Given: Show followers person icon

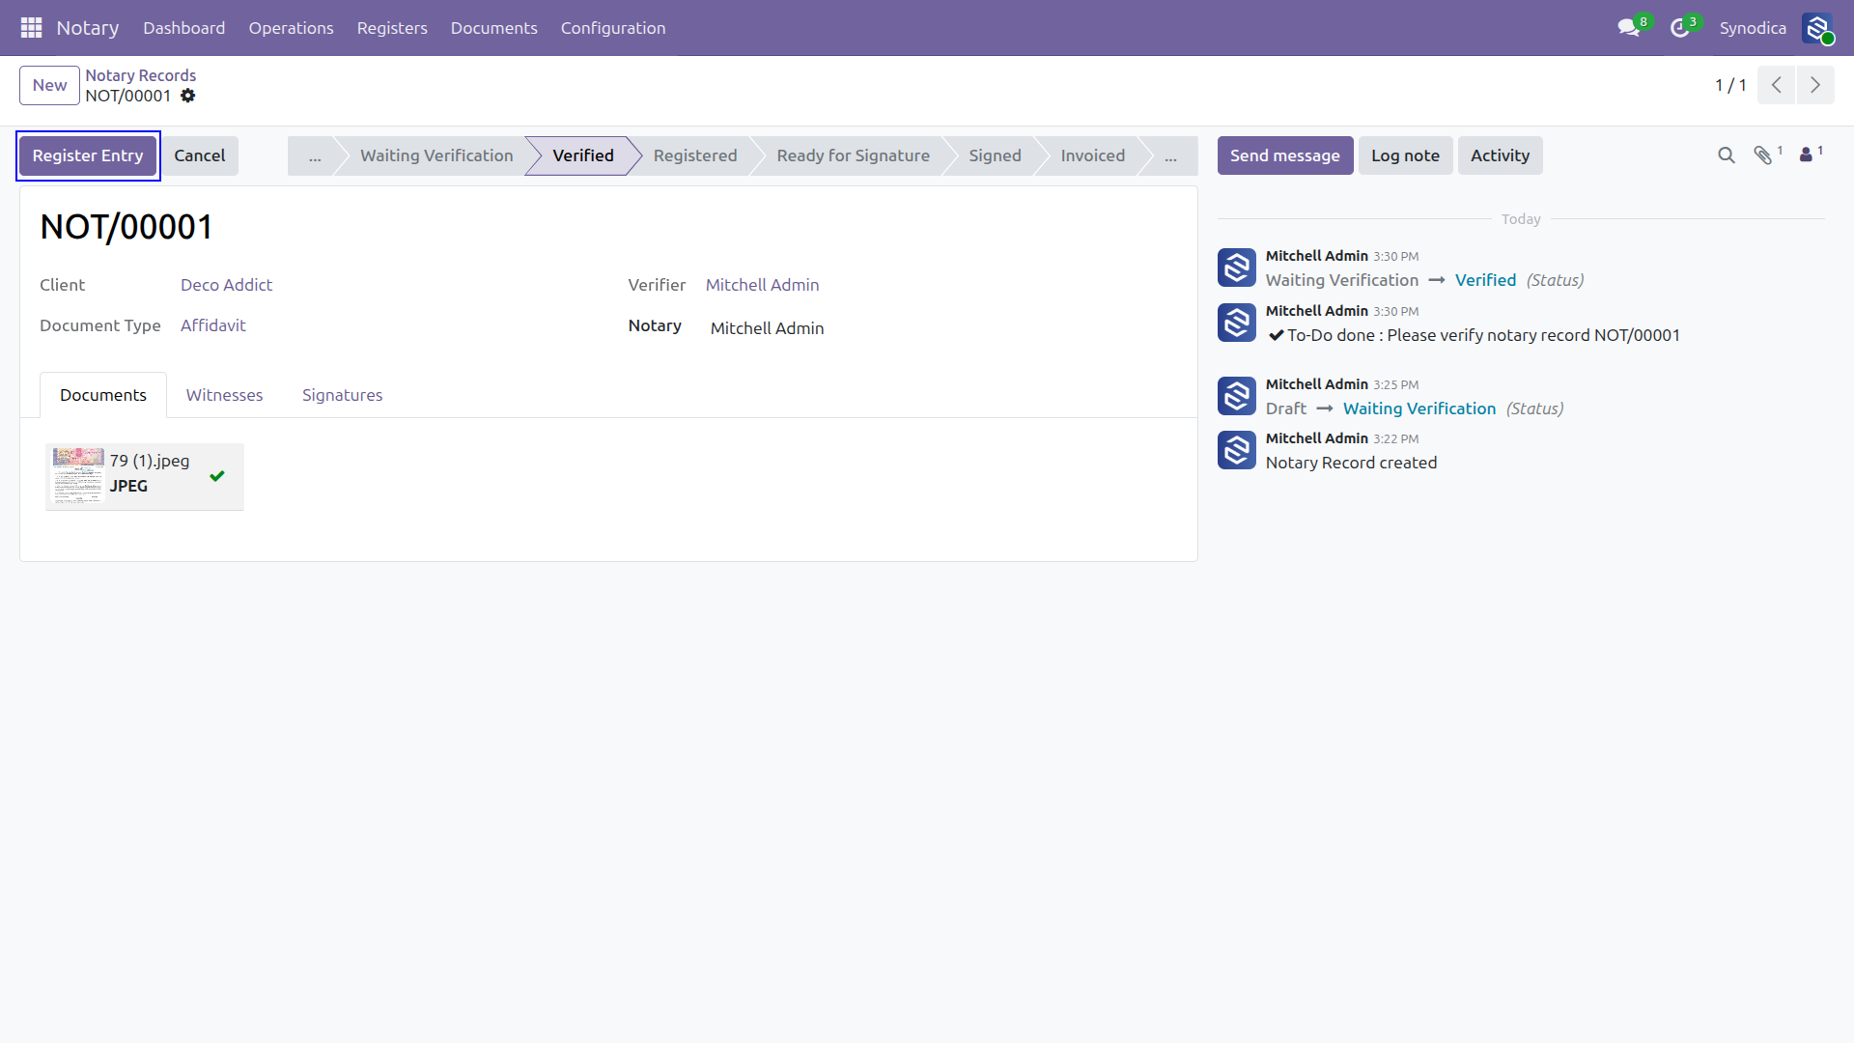Looking at the screenshot, I should point(1806,155).
